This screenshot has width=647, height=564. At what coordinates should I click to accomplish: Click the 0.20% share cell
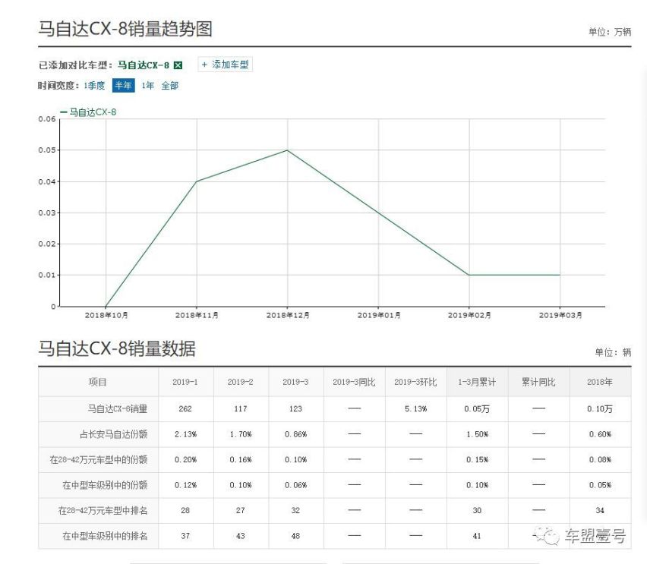(185, 459)
